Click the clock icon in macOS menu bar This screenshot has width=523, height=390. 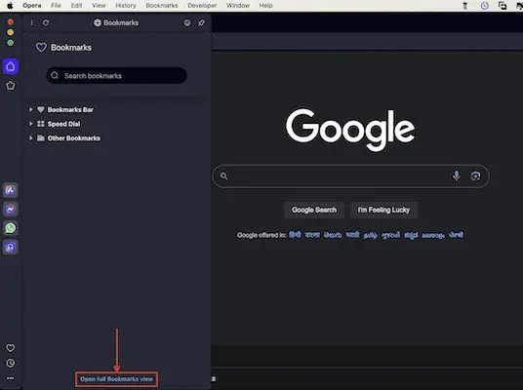[485, 5]
